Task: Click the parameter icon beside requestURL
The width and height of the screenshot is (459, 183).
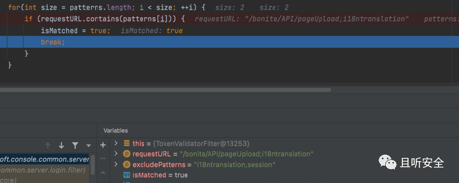Action: [126, 154]
